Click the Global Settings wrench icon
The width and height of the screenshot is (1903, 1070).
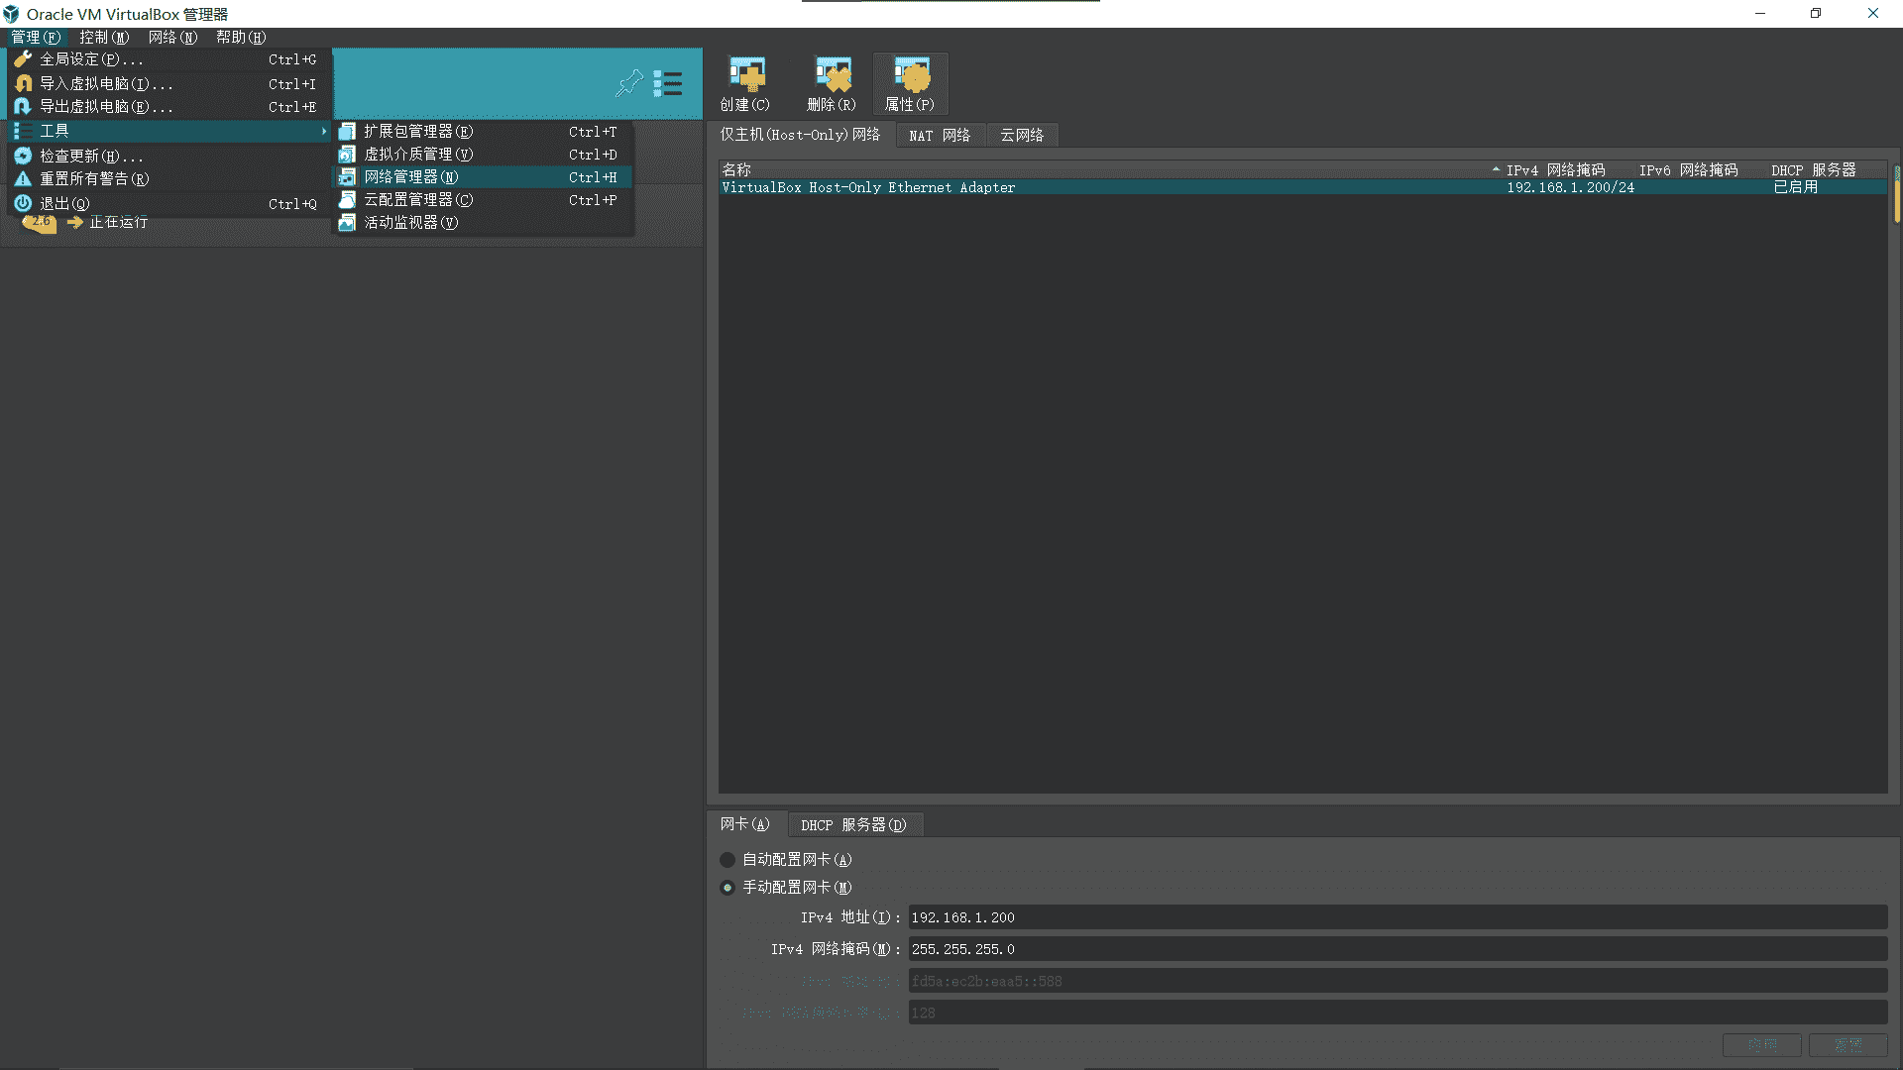click(23, 59)
